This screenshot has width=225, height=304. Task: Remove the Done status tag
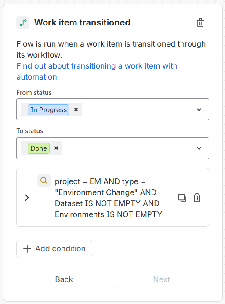click(56, 148)
